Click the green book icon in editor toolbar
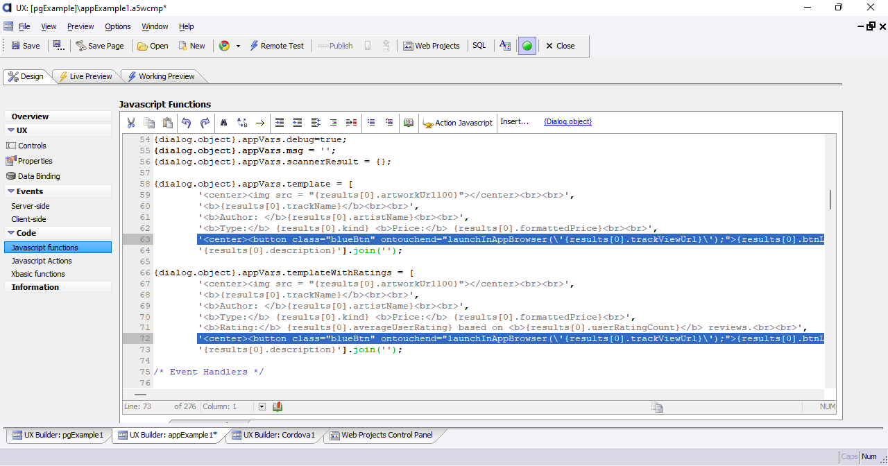 [x=409, y=122]
